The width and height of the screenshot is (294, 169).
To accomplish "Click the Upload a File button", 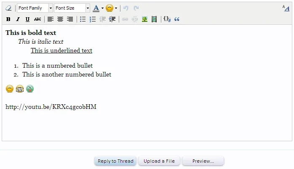I will click(x=159, y=161).
